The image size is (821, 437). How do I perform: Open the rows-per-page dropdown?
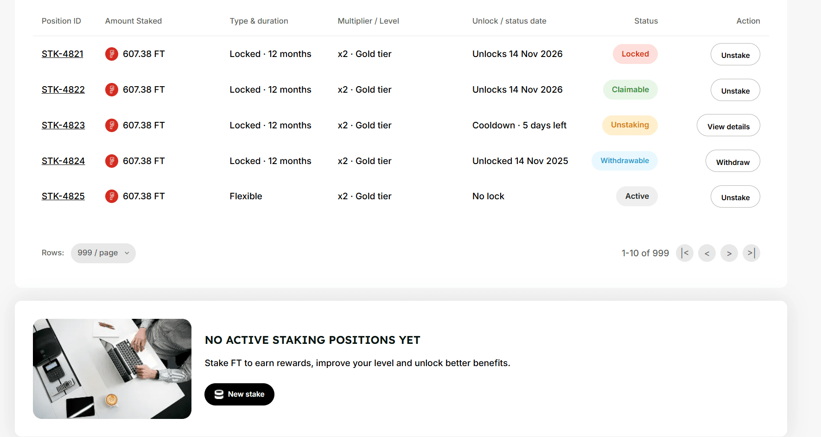tap(103, 253)
